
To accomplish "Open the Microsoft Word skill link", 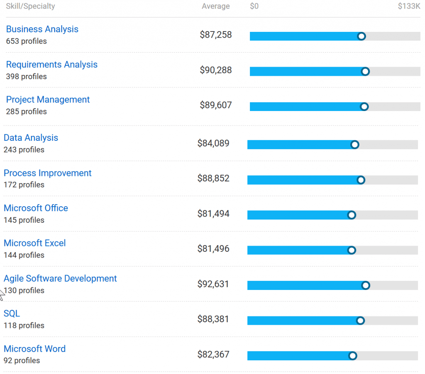I will pos(34,349).
